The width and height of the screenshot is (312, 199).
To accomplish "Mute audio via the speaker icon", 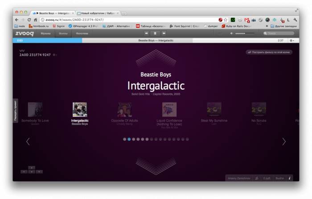I will (x=231, y=33).
